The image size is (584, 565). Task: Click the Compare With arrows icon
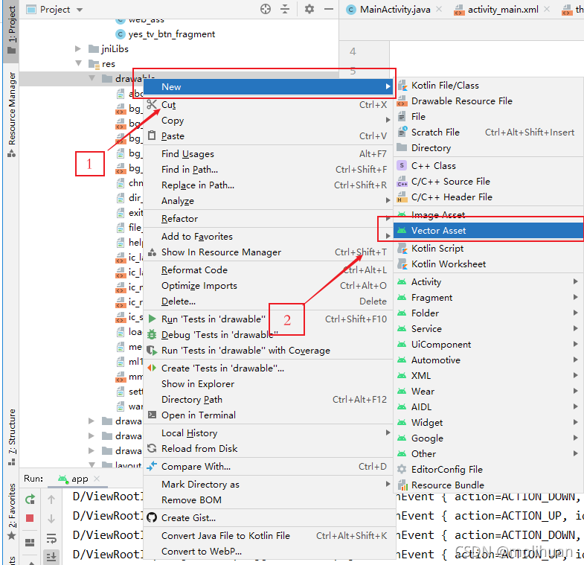[152, 466]
